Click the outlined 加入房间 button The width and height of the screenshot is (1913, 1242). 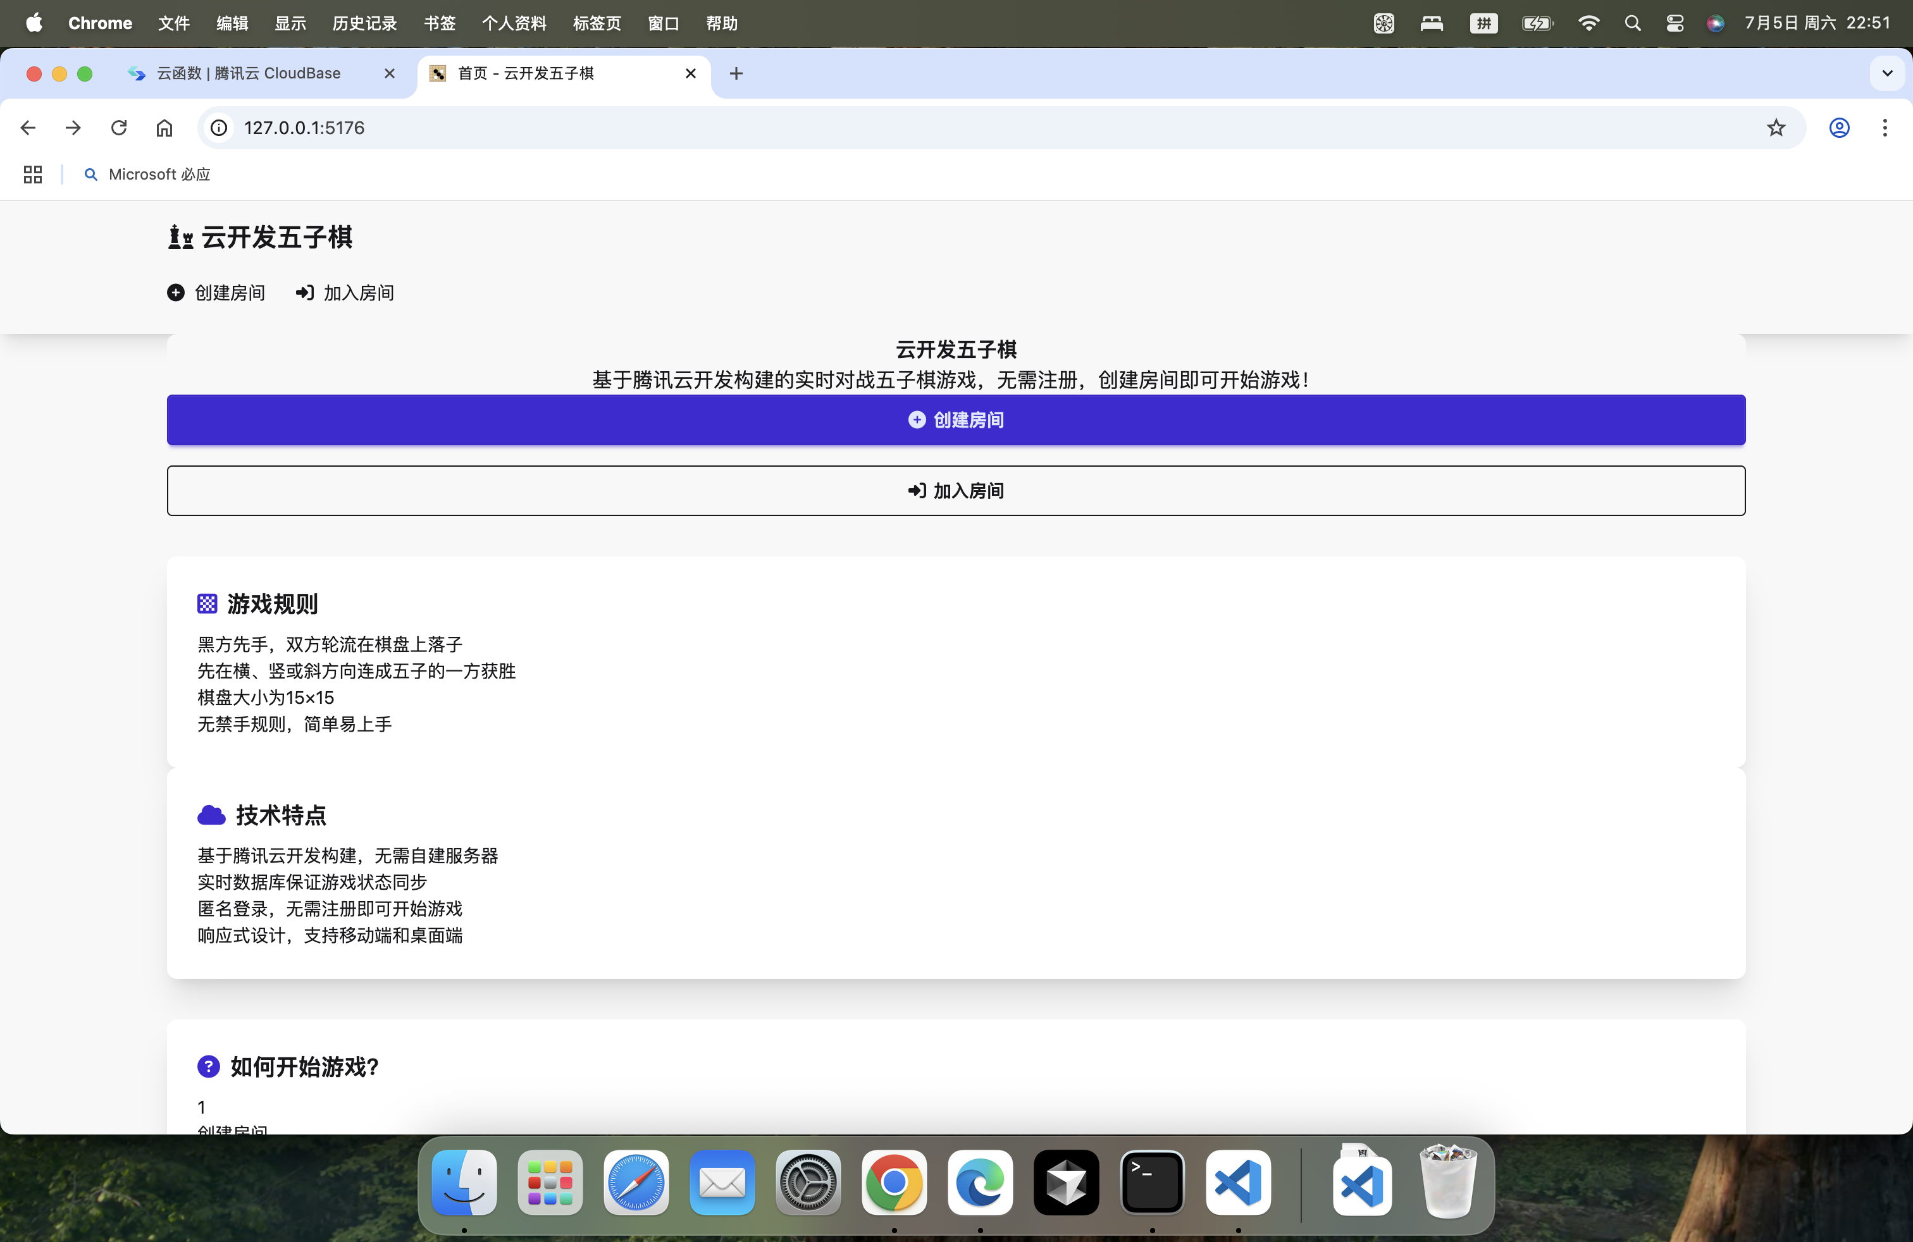coord(956,491)
